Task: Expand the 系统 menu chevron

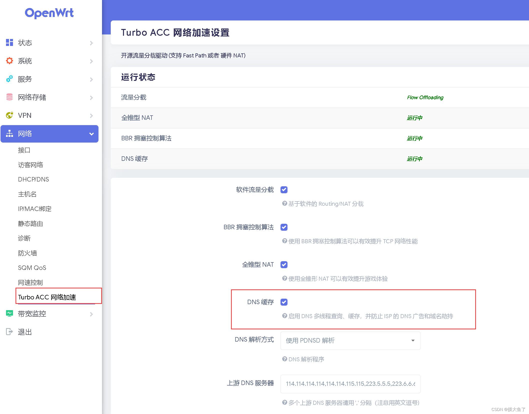Action: click(x=91, y=61)
